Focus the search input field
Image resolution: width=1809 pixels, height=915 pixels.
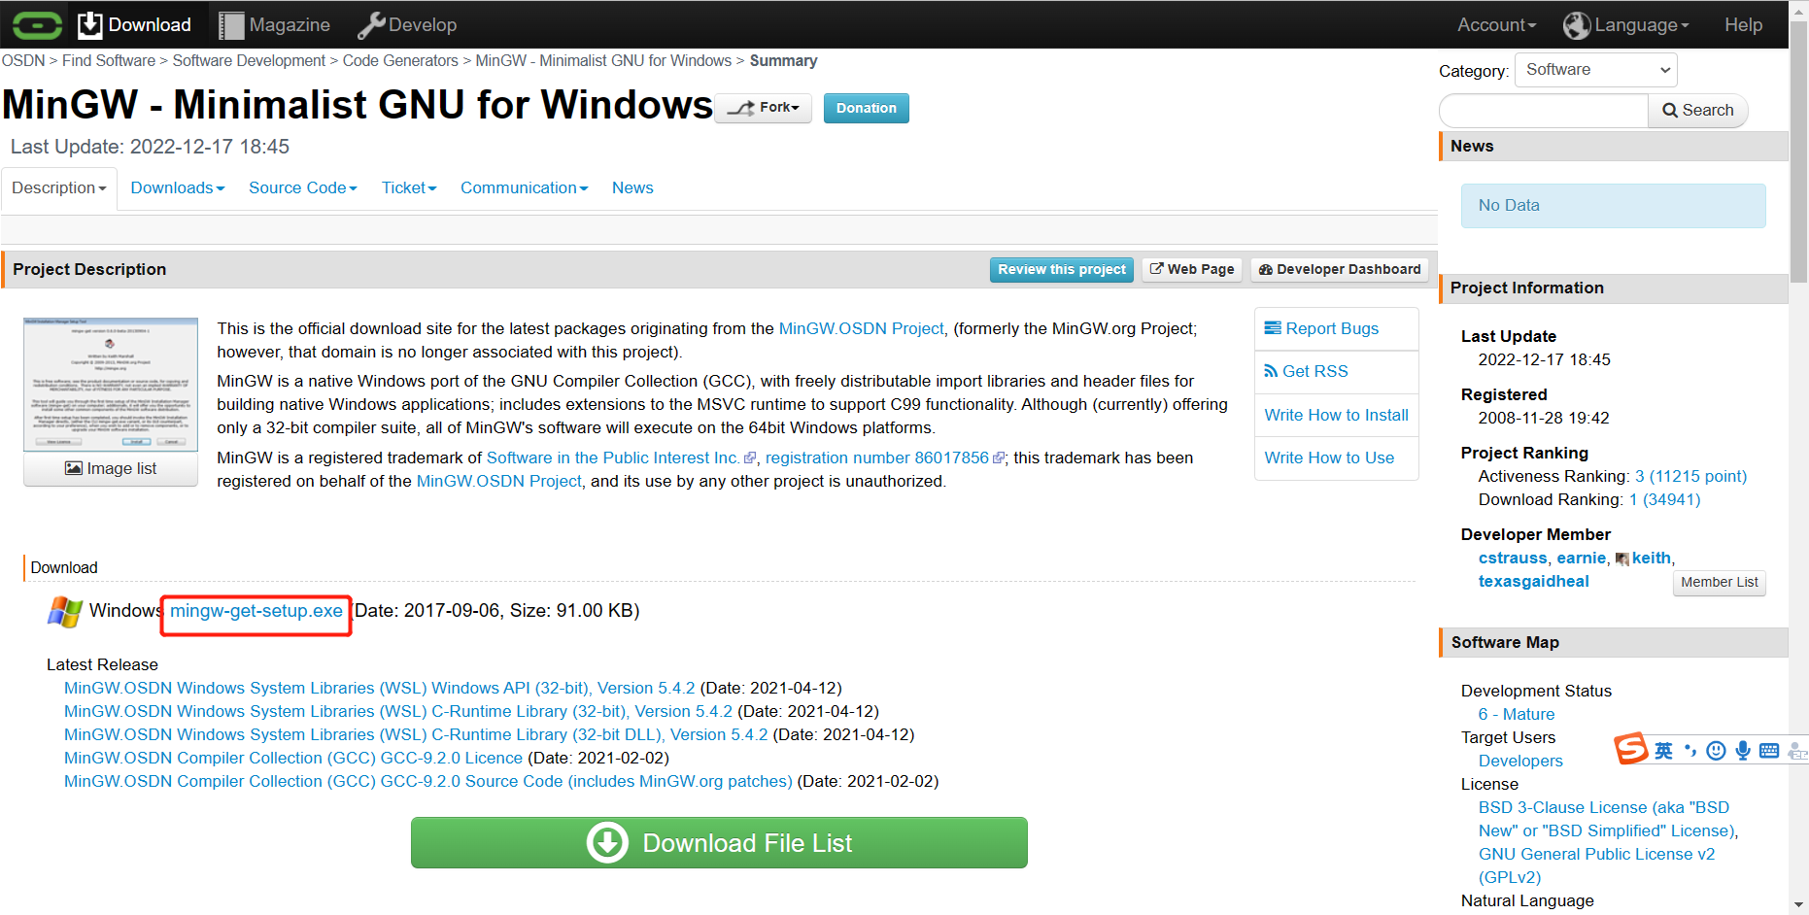1544,111
